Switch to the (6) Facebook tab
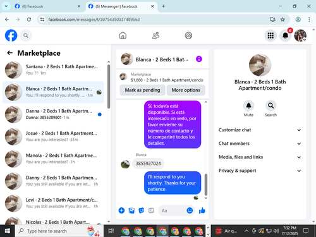 coord(47,6)
